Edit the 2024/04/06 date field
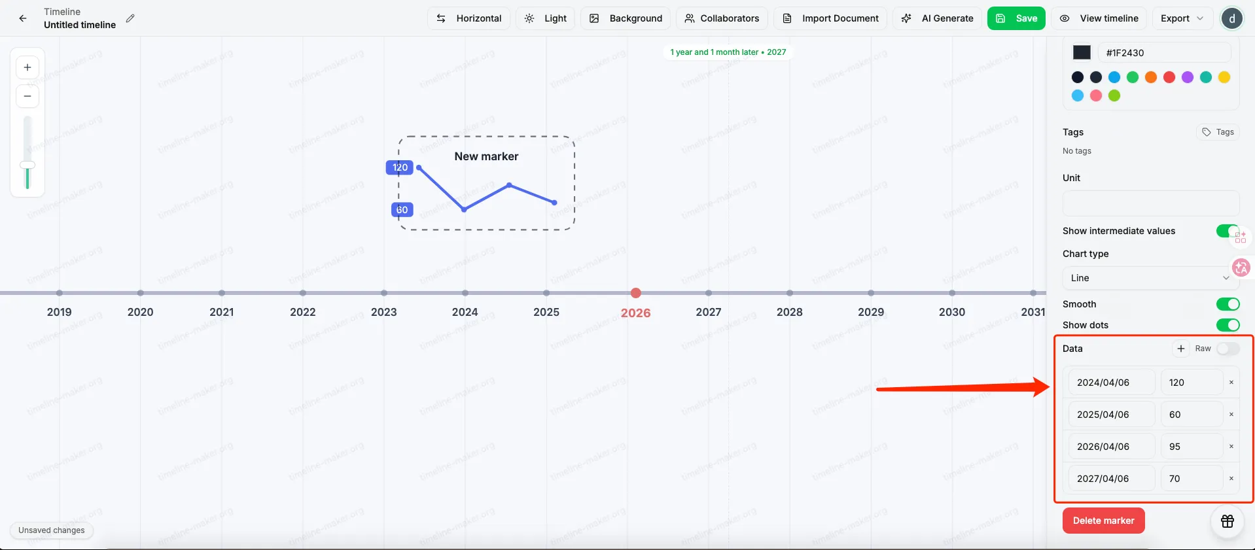 point(1112,383)
